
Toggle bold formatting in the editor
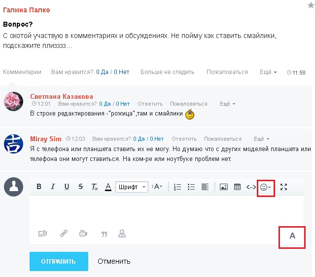click(39, 187)
